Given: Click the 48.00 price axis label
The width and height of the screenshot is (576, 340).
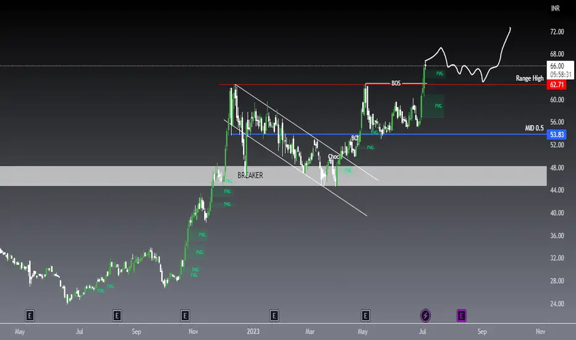Looking at the screenshot, I should [x=557, y=168].
